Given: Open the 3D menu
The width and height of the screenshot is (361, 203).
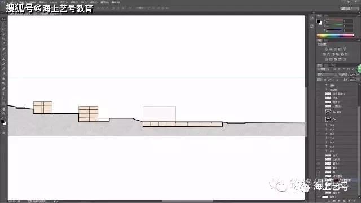Looking at the screenshot, I should click(x=83, y=2).
